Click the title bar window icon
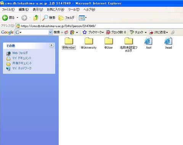 [x=2, y=3]
